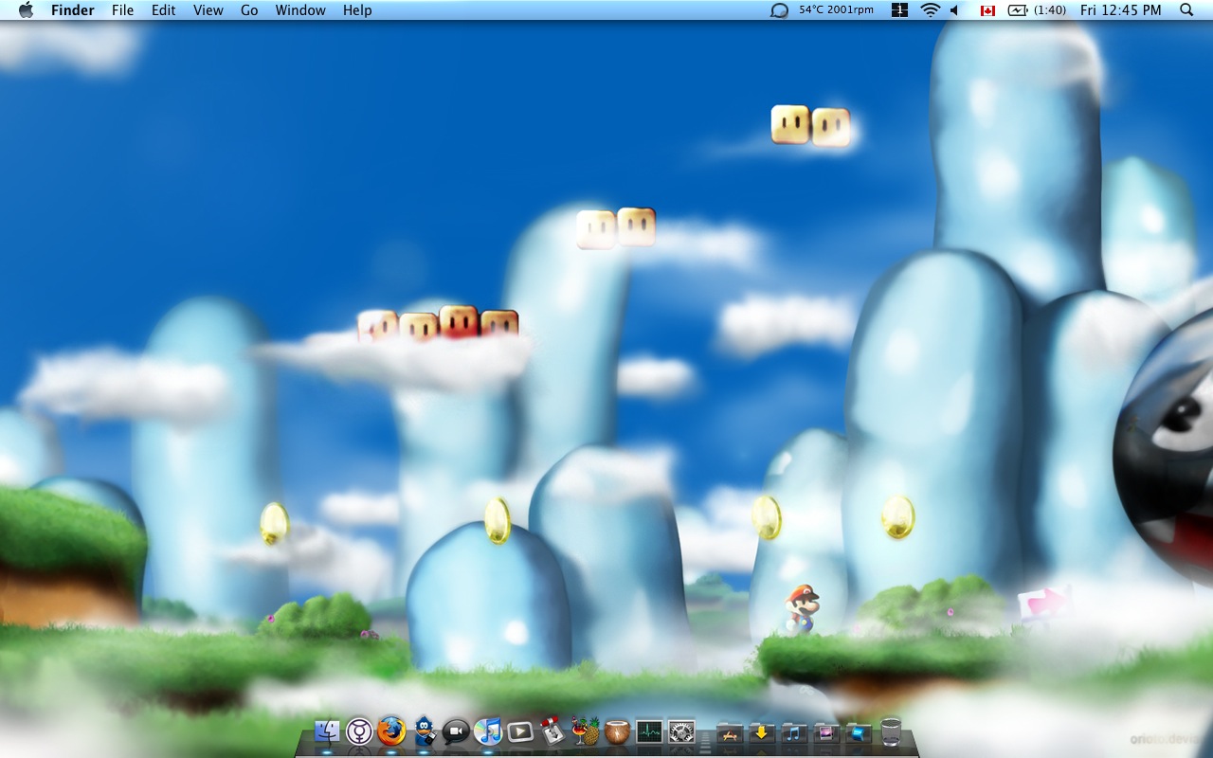Viewport: 1213px width, 758px height.
Task: Open the Downloads folder stack
Action: tap(763, 732)
